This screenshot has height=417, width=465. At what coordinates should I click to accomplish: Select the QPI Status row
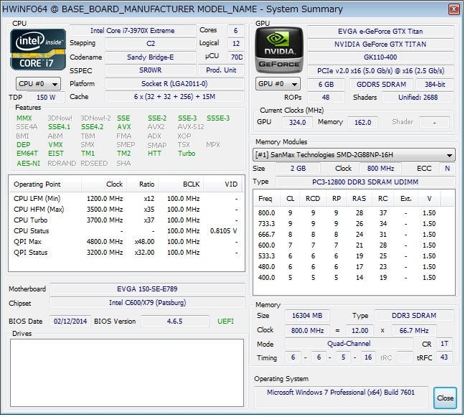click(x=126, y=253)
